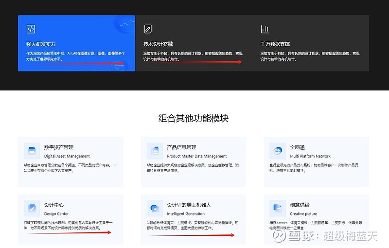Open the 设计界的美工机器人 title
Image resolution: width=389 pixels, height=248 pixels.
click(189, 205)
